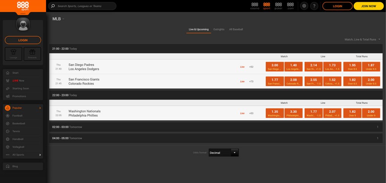Click the Football ball icon
The width and height of the screenshot is (386, 183).
coord(8,116)
